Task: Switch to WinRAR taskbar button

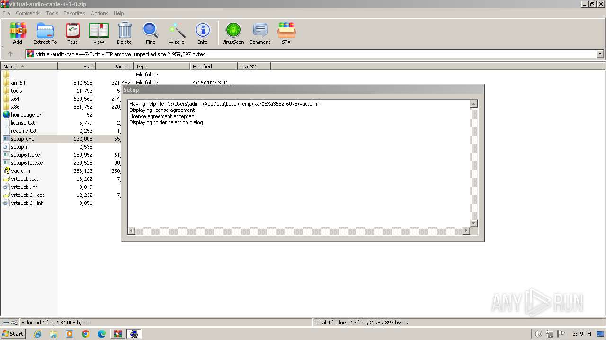Action: pos(117,334)
